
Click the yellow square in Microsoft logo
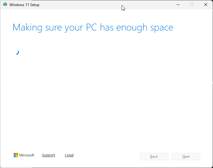[x=17, y=156]
